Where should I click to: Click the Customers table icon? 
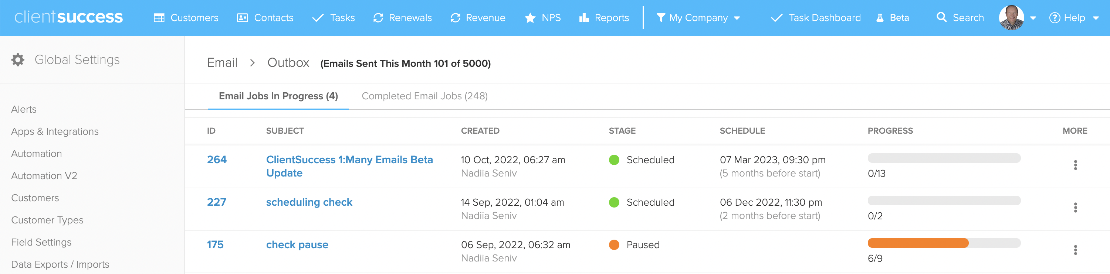tap(159, 18)
